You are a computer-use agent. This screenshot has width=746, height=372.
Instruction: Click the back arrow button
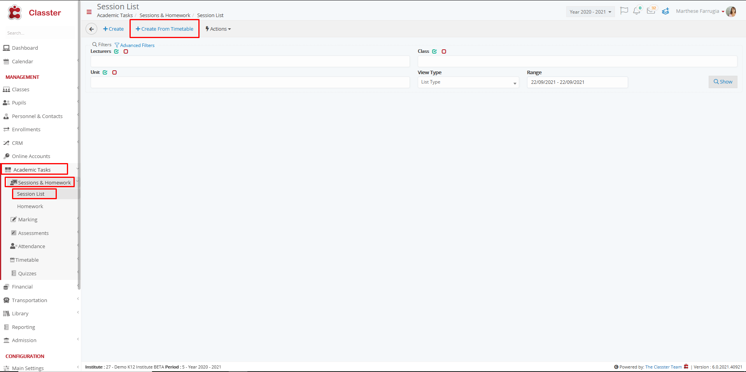(91, 29)
